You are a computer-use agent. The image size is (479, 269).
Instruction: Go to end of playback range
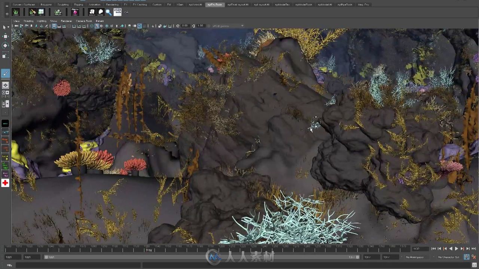point(474,249)
